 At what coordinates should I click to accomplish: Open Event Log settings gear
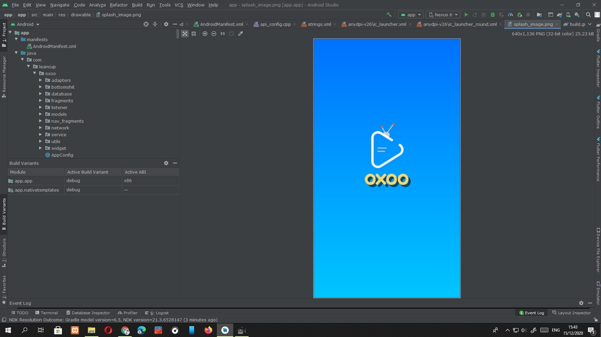tap(581, 303)
